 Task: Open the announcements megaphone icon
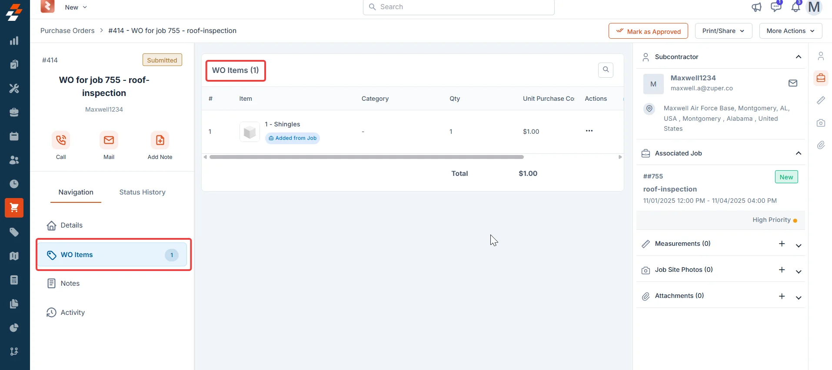[757, 7]
